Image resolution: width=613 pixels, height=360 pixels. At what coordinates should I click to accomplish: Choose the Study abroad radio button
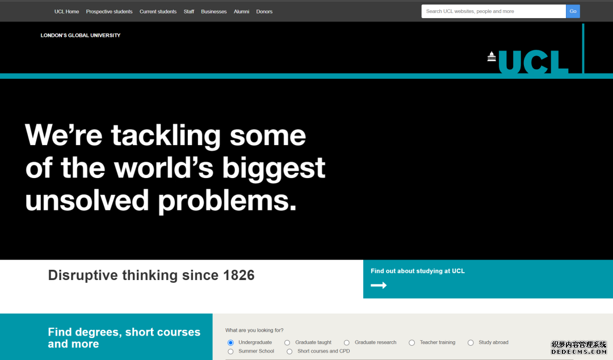[x=471, y=342]
